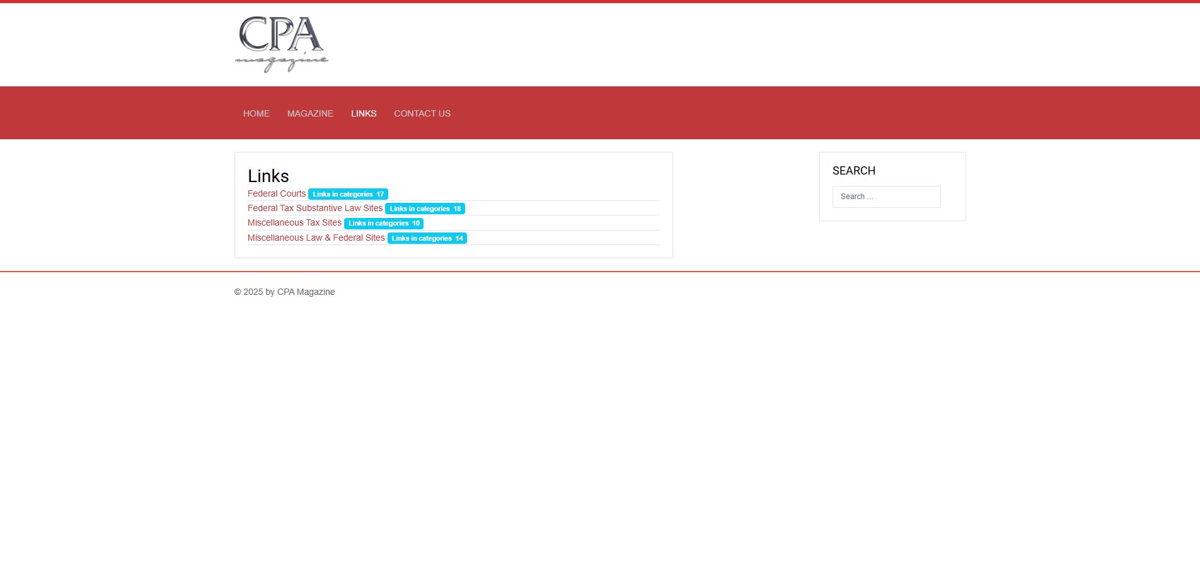Select the LINKS navigation item
Viewport: 1200px width, 574px height.
364,113
